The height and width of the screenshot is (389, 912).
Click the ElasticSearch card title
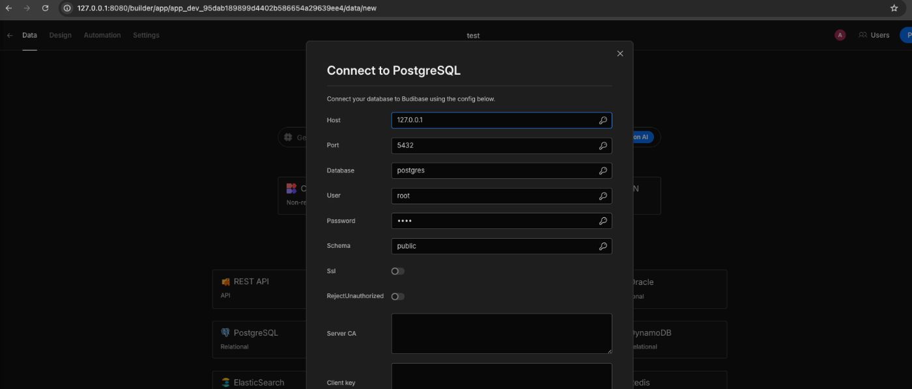click(259, 382)
